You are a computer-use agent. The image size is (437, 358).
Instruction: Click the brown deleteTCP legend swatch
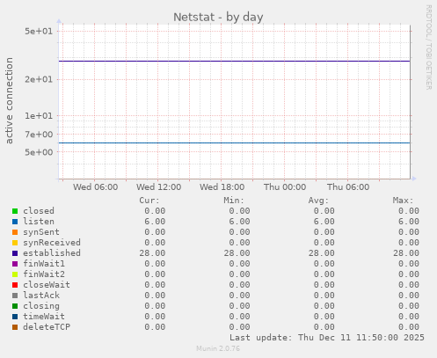15,327
